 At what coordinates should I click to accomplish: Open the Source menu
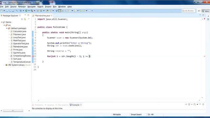click(13, 7)
